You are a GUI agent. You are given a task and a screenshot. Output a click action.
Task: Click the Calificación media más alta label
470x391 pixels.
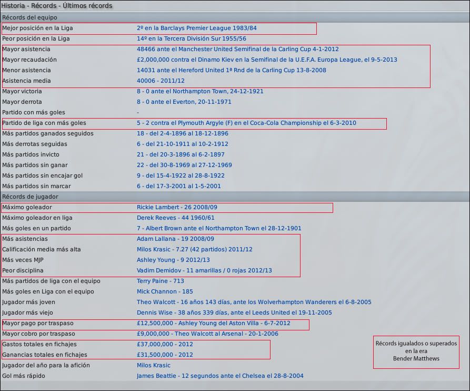(42, 249)
